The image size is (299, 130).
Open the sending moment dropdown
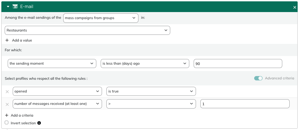(x=52, y=64)
